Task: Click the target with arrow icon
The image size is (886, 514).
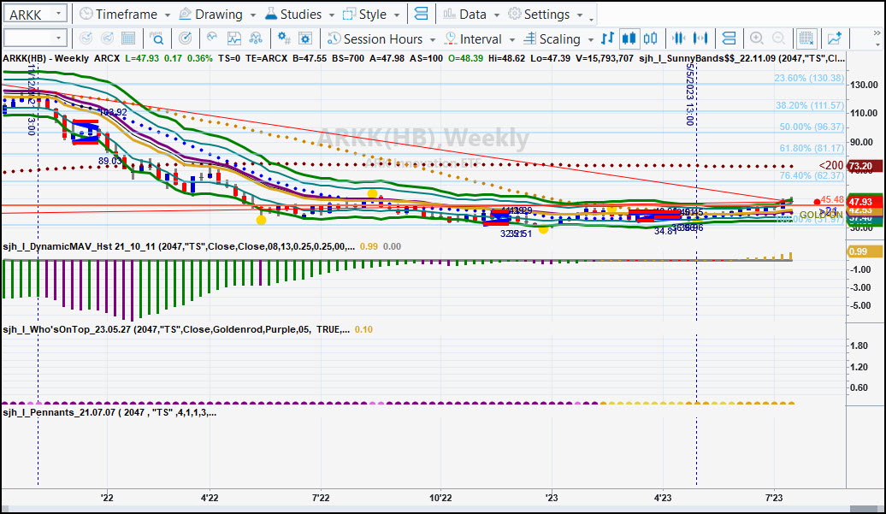Action: 185,38
